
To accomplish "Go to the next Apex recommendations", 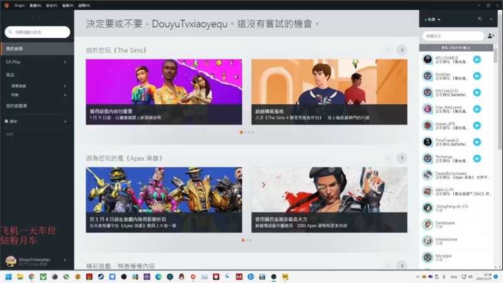I will point(402,158).
